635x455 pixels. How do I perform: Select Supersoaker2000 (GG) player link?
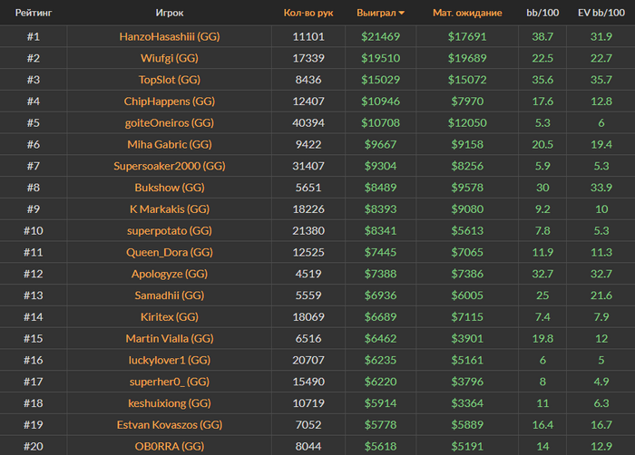tap(170, 166)
